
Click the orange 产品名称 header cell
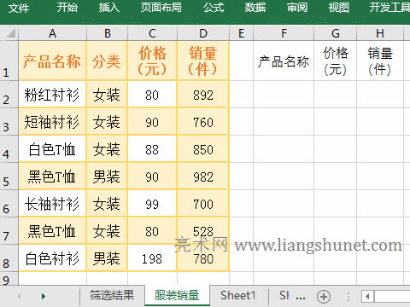click(52, 61)
